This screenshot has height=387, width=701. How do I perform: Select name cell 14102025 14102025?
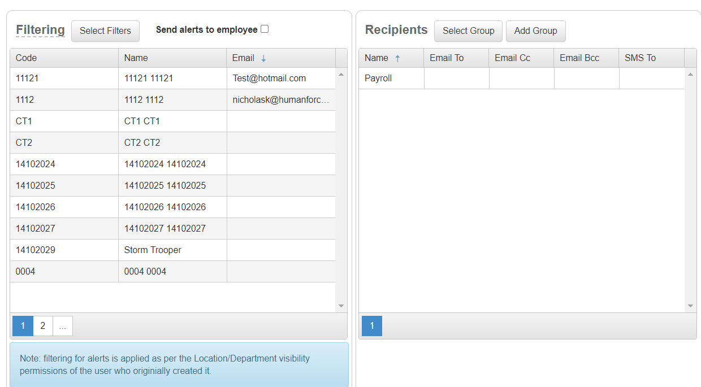pyautogui.click(x=172, y=186)
